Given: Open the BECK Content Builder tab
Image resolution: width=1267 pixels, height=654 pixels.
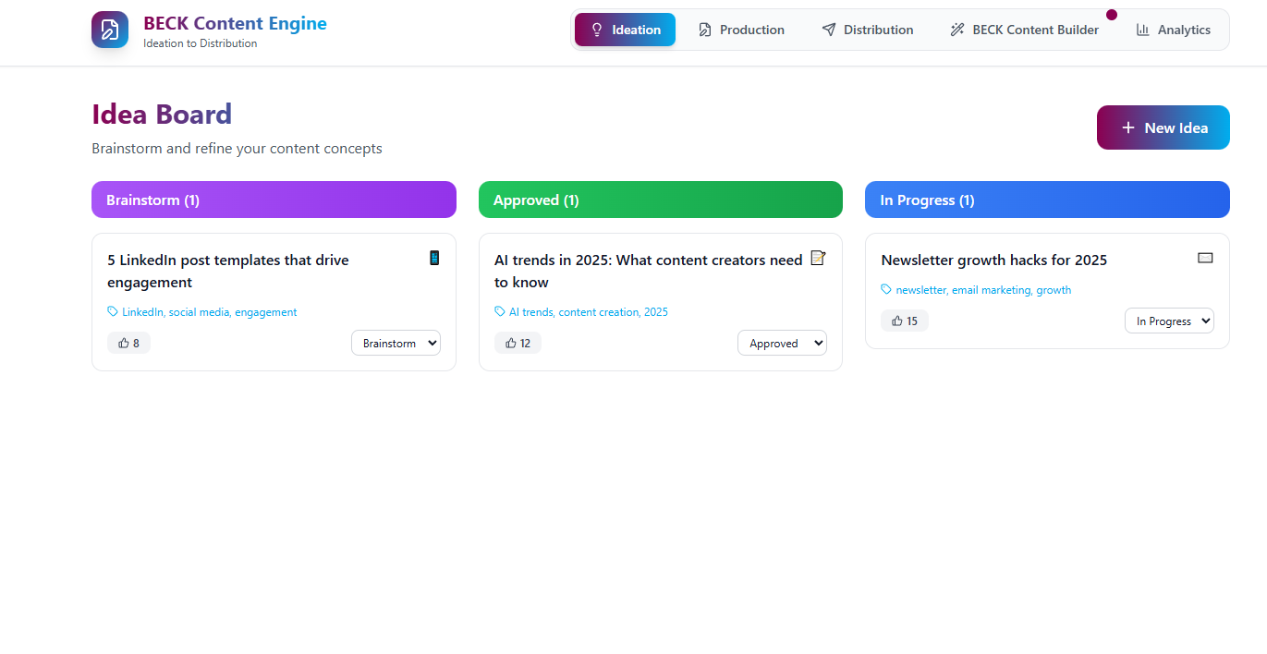Looking at the screenshot, I should point(1024,30).
